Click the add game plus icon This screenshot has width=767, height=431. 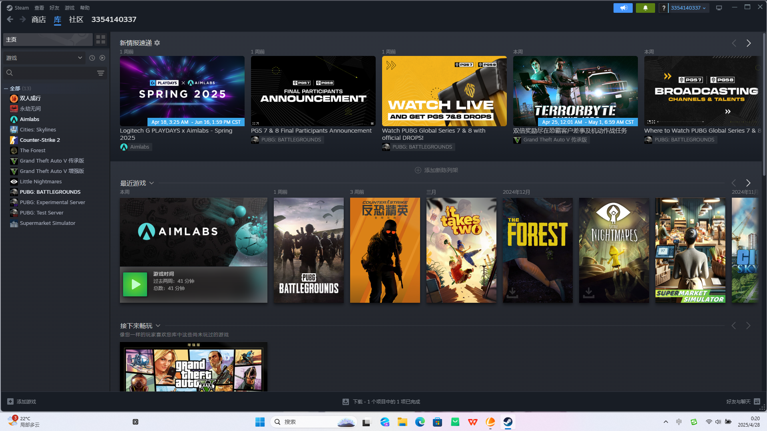[x=10, y=401]
